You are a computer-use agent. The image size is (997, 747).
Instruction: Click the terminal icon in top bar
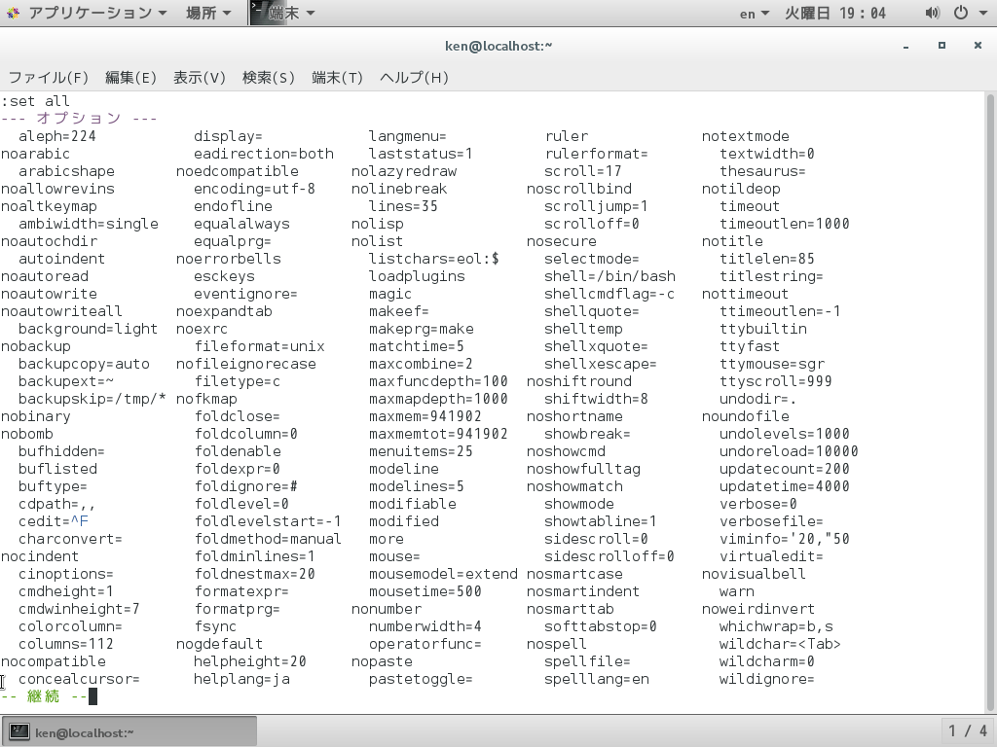pyautogui.click(x=257, y=13)
